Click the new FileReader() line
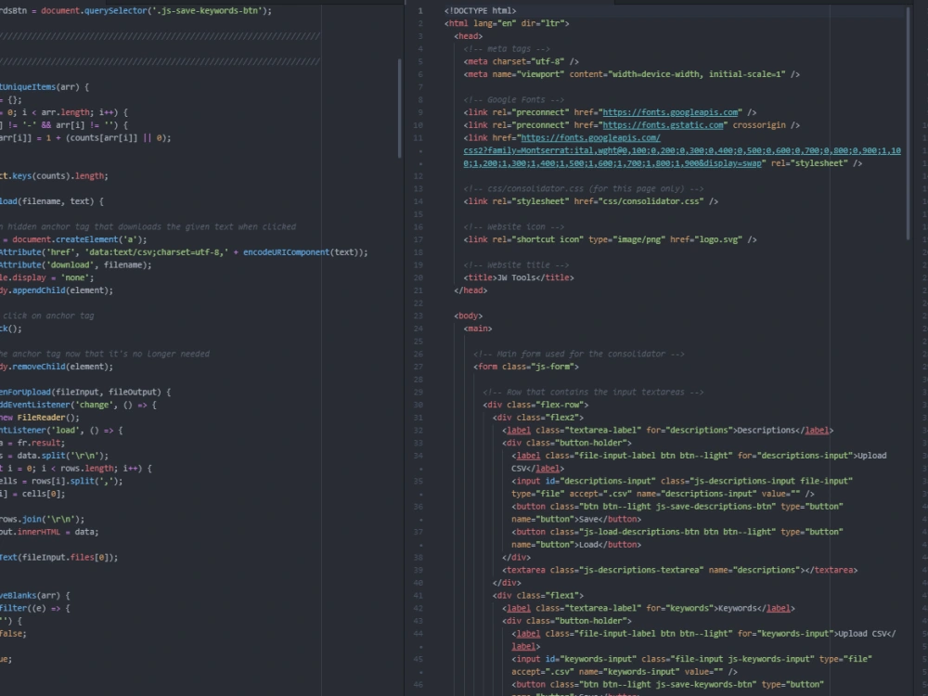This screenshot has height=696, width=928. point(40,418)
